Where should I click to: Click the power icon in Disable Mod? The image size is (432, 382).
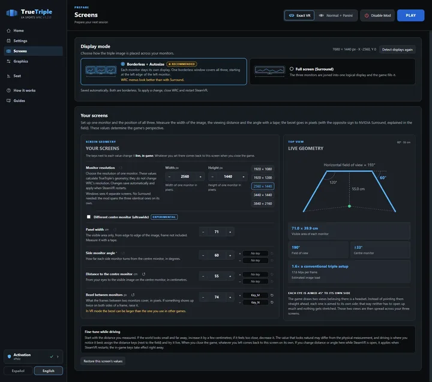pos(367,16)
